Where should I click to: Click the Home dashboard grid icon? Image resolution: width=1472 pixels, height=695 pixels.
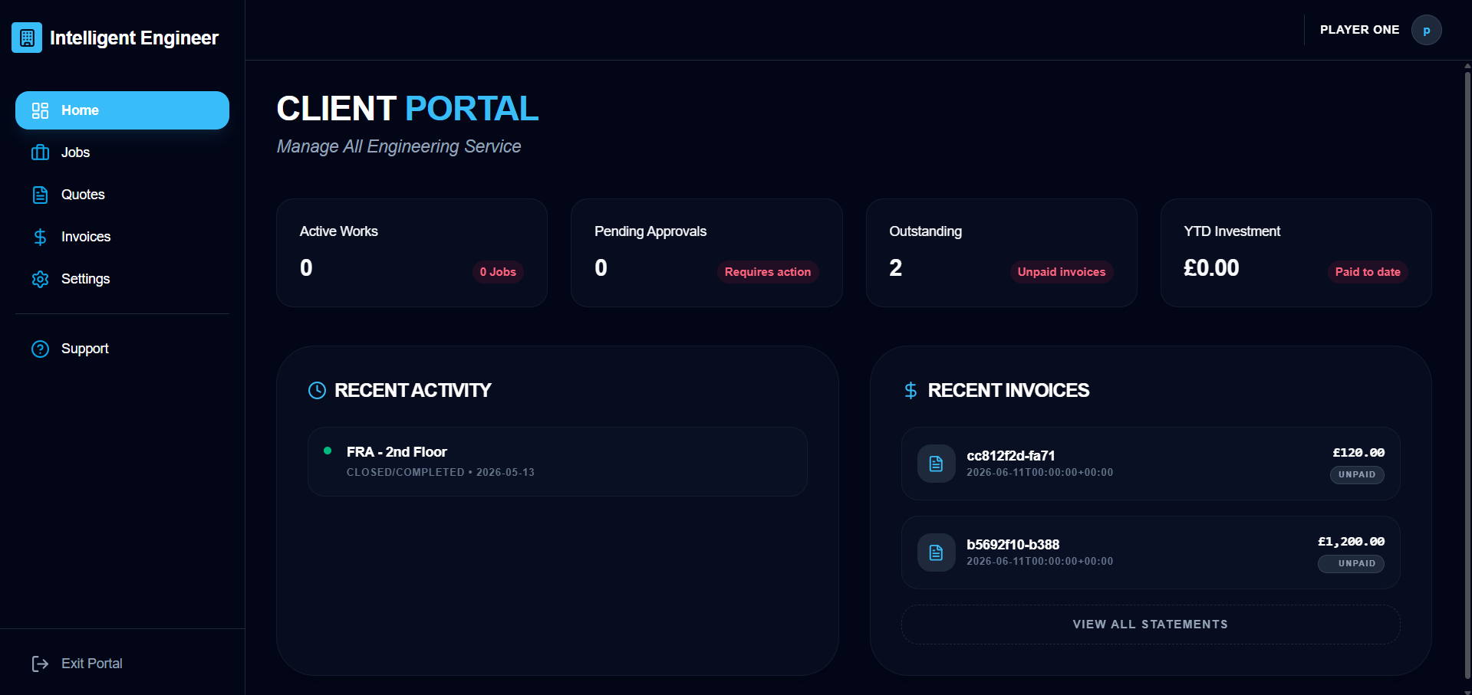40,110
